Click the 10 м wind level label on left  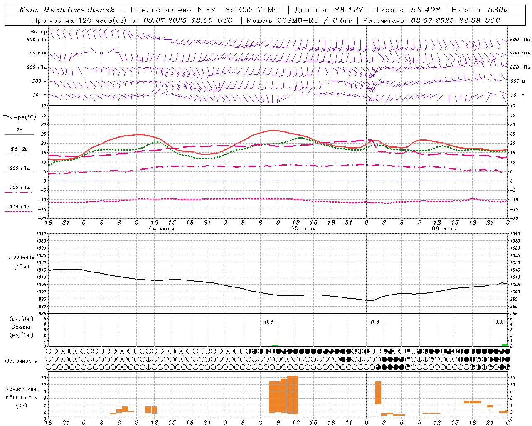point(40,95)
